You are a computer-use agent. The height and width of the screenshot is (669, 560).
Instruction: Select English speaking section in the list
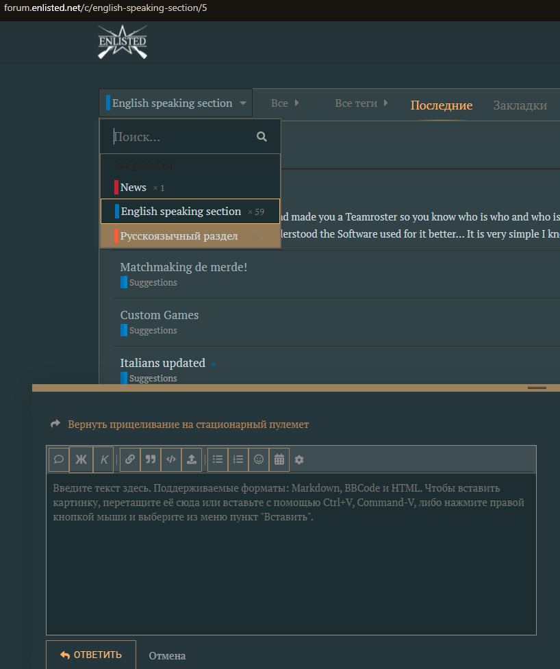(x=190, y=211)
